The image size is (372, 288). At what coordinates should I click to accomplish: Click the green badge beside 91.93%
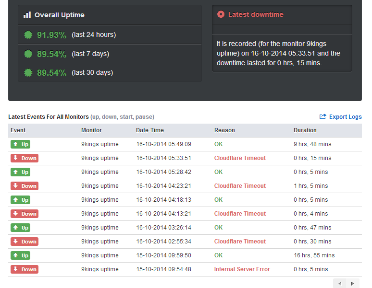click(x=28, y=35)
